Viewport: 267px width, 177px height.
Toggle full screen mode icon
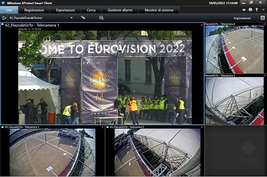click(263, 18)
